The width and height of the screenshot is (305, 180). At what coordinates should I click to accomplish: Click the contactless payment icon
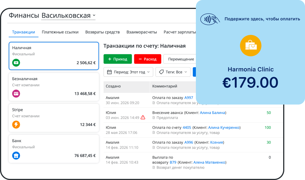(x=210, y=19)
